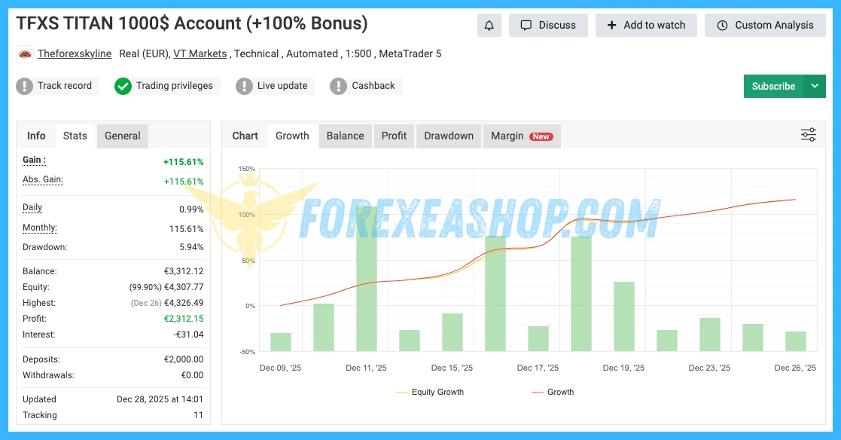Expand Subscribe dropdown arrow
841x440 pixels.
[815, 87]
